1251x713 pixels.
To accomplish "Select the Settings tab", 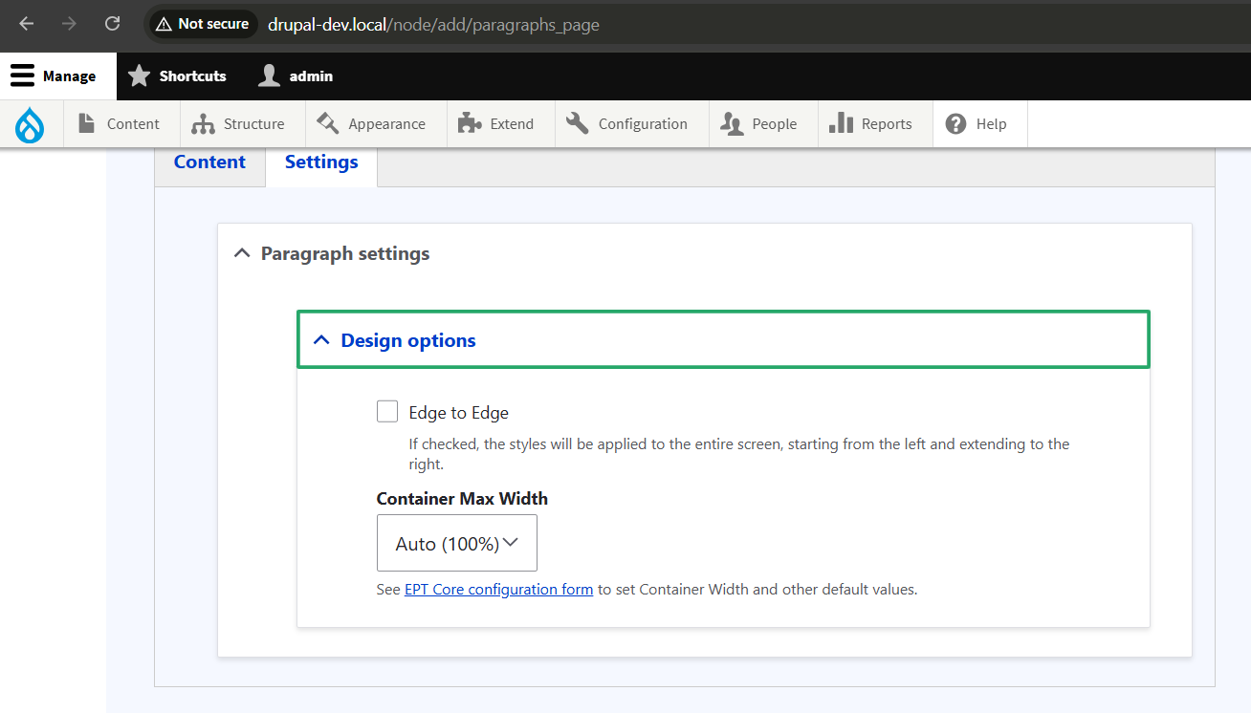I will tap(321, 162).
